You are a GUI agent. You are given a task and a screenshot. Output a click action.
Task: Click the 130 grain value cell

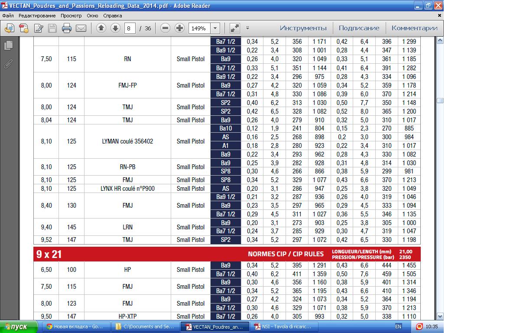71,206
